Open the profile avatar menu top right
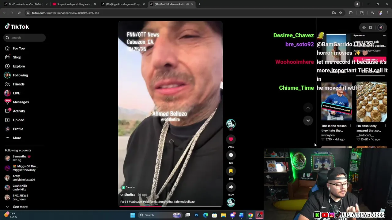 pos(381,28)
